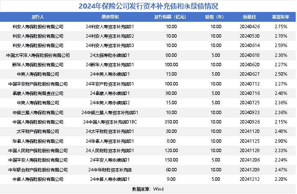Viewport: 297px width, 194px height.
Task: Click the 150.00 issuance size cell
Action: tap(171, 160)
